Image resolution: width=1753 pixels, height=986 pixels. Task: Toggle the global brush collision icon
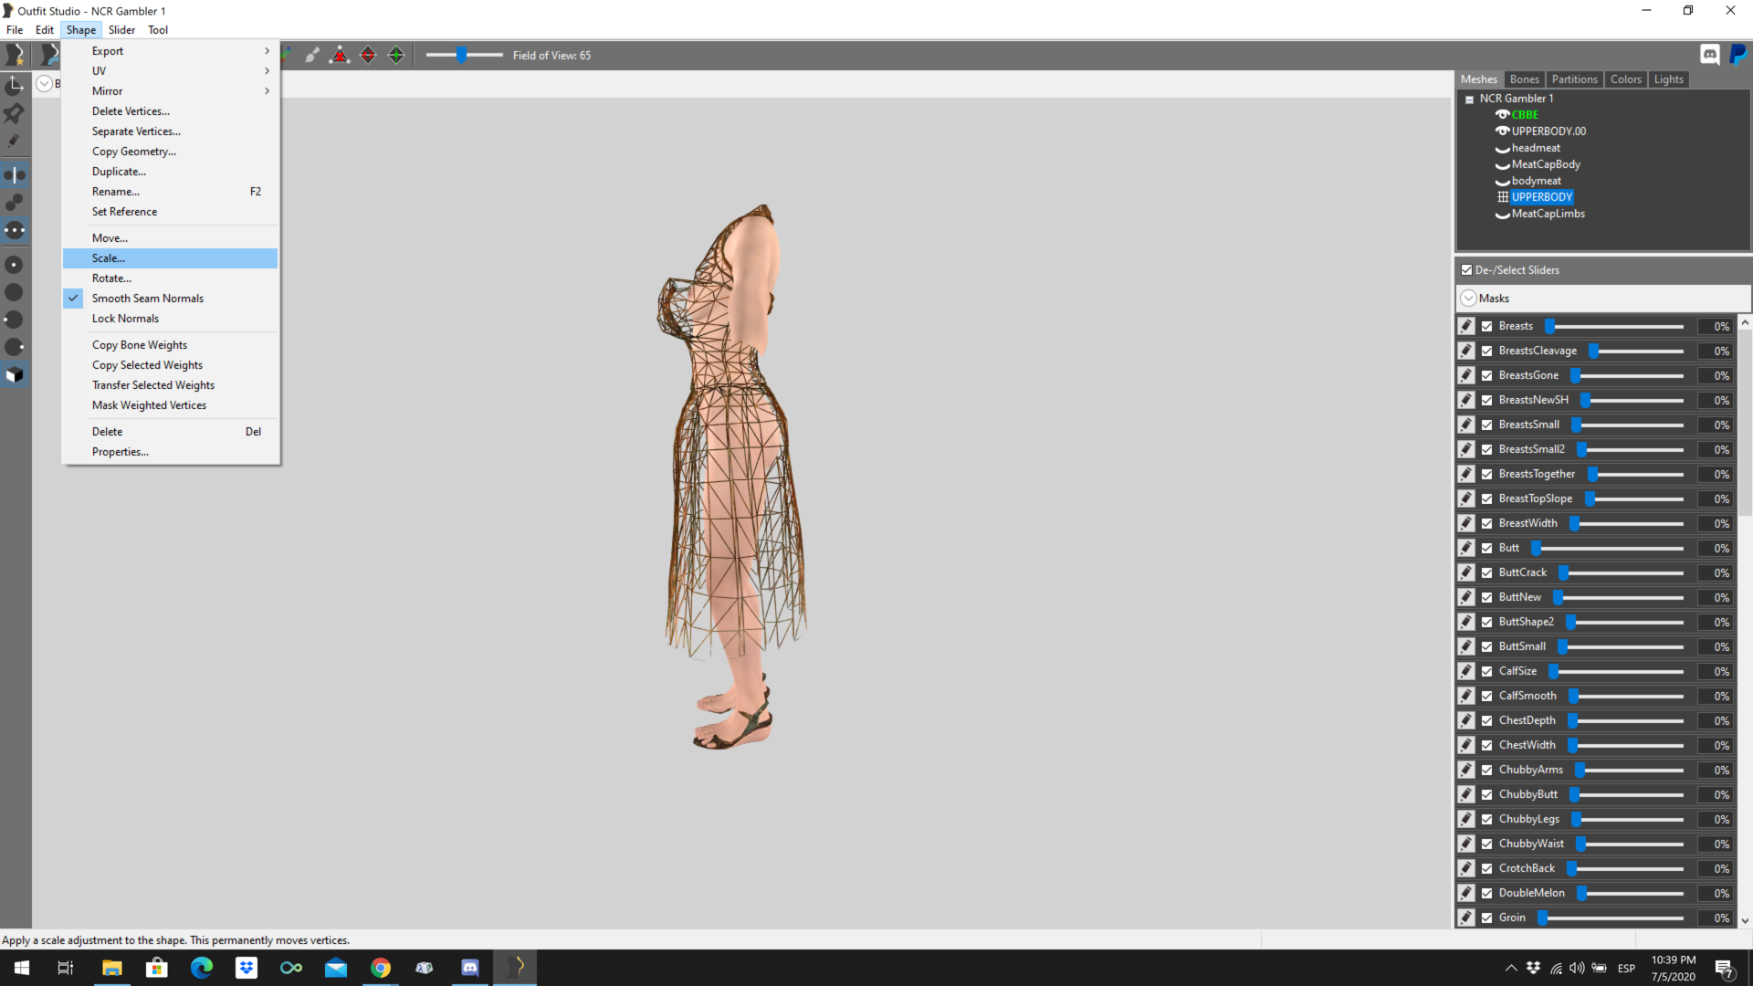click(15, 230)
